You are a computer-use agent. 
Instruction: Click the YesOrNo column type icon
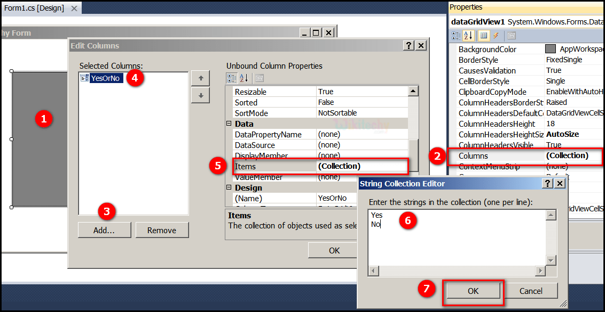point(84,77)
